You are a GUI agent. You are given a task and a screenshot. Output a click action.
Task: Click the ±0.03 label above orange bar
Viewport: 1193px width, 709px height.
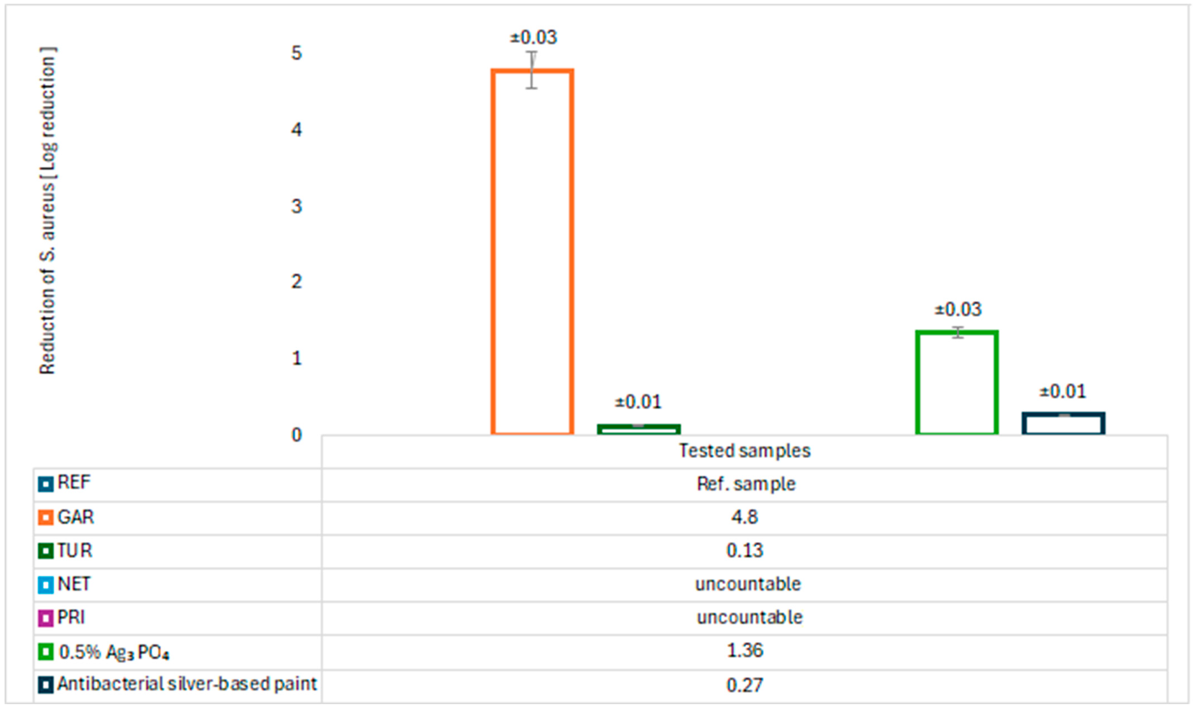point(533,37)
